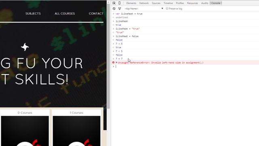Open the 1 Courses card thumbnail
Image resolution: width=259 pixels, height=146 pixels.
pyautogui.click(x=76, y=131)
